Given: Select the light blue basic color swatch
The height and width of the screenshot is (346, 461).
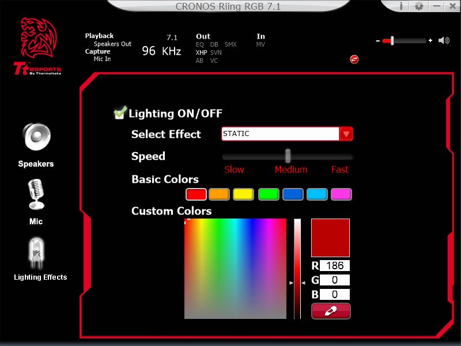Looking at the screenshot, I should click(317, 194).
